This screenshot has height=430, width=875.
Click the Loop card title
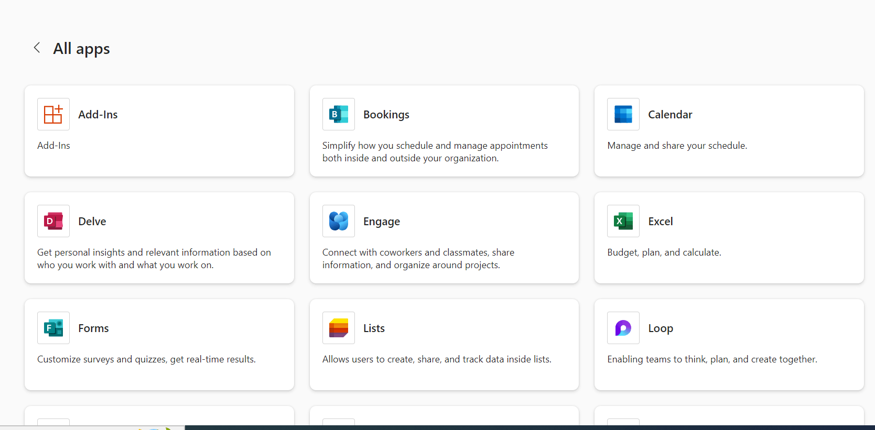pyautogui.click(x=661, y=328)
